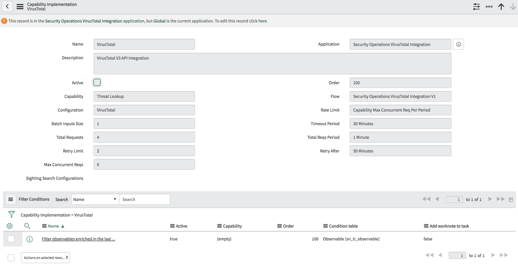The image size is (518, 264).
Task: Click the Flow field
Action: [x=400, y=96]
